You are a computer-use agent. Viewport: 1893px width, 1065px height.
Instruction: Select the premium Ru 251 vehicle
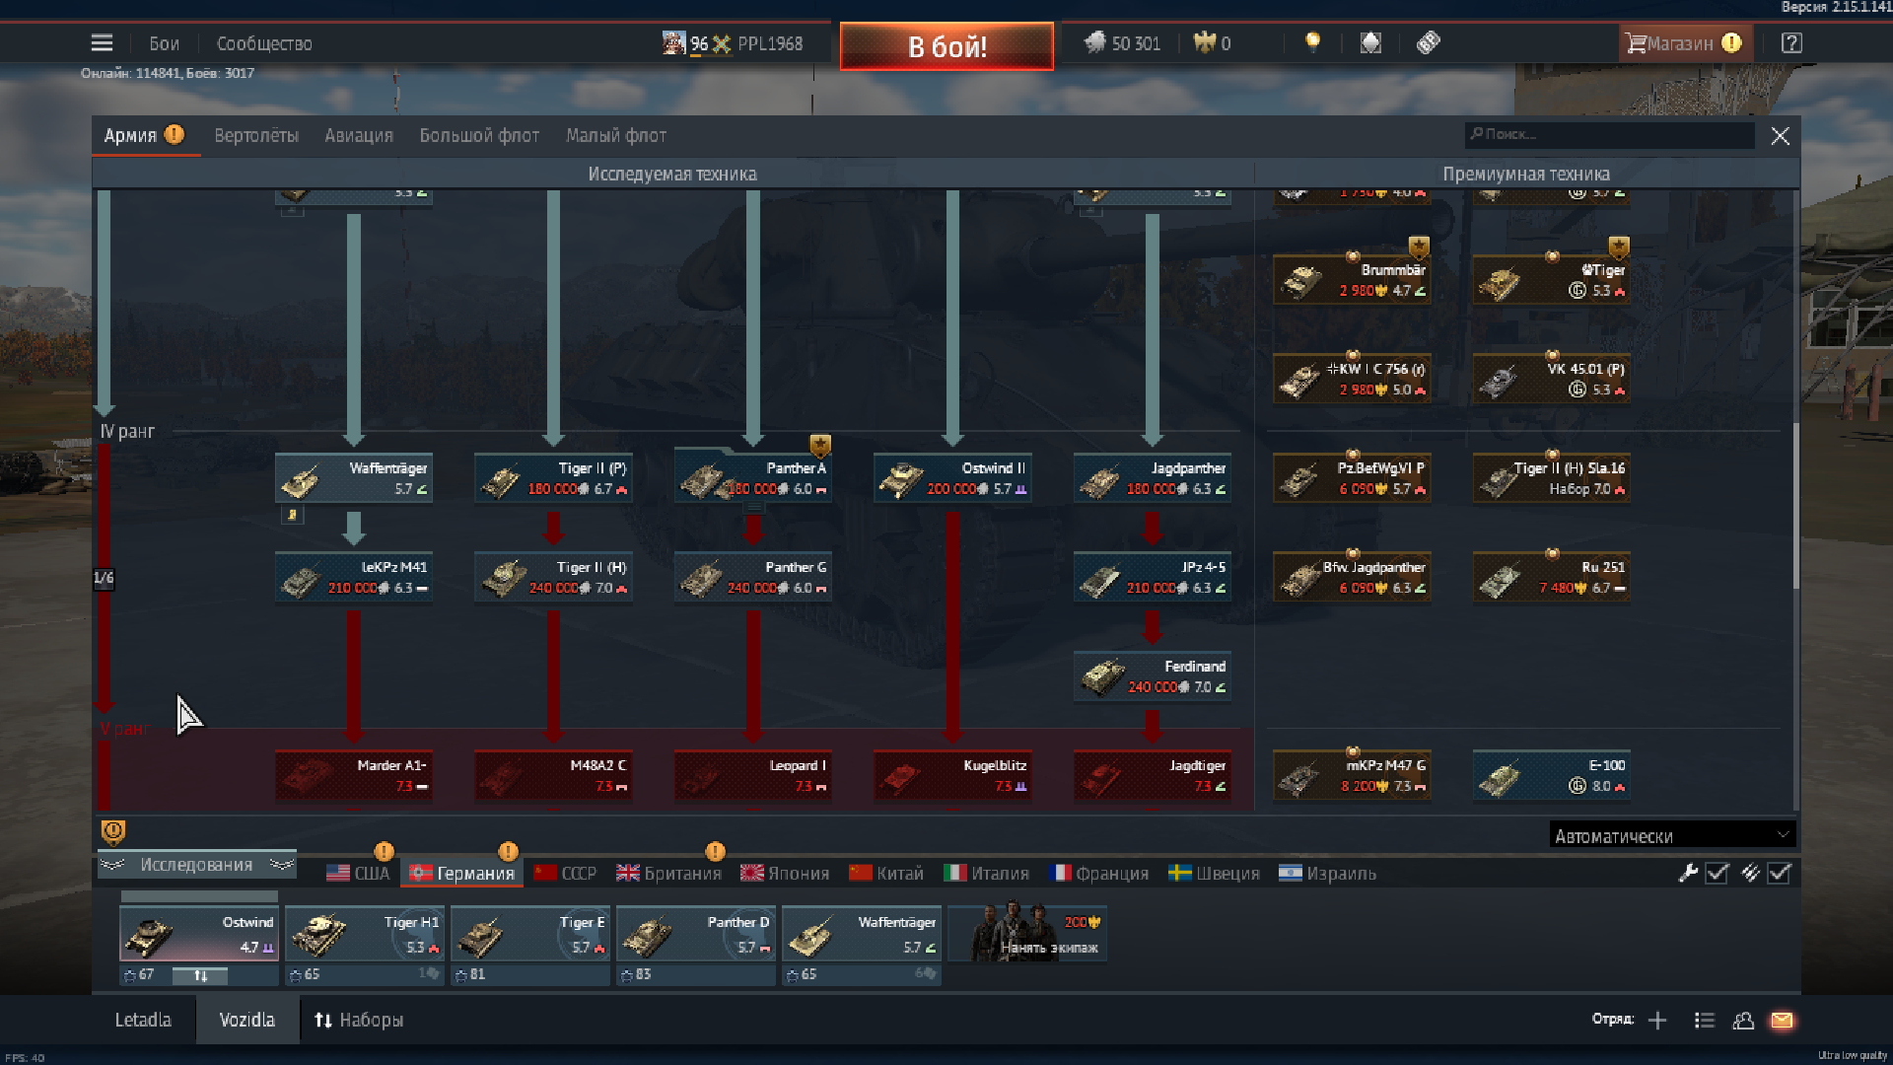(1551, 577)
